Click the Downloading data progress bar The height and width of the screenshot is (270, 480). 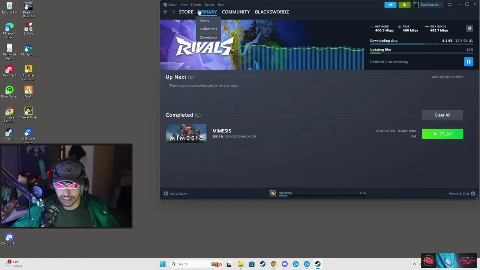(x=421, y=44)
